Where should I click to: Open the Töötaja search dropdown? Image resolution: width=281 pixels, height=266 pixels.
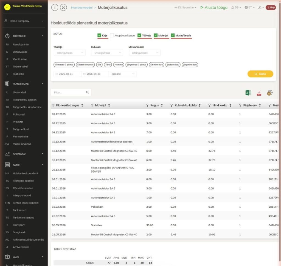pyautogui.click(x=70, y=53)
